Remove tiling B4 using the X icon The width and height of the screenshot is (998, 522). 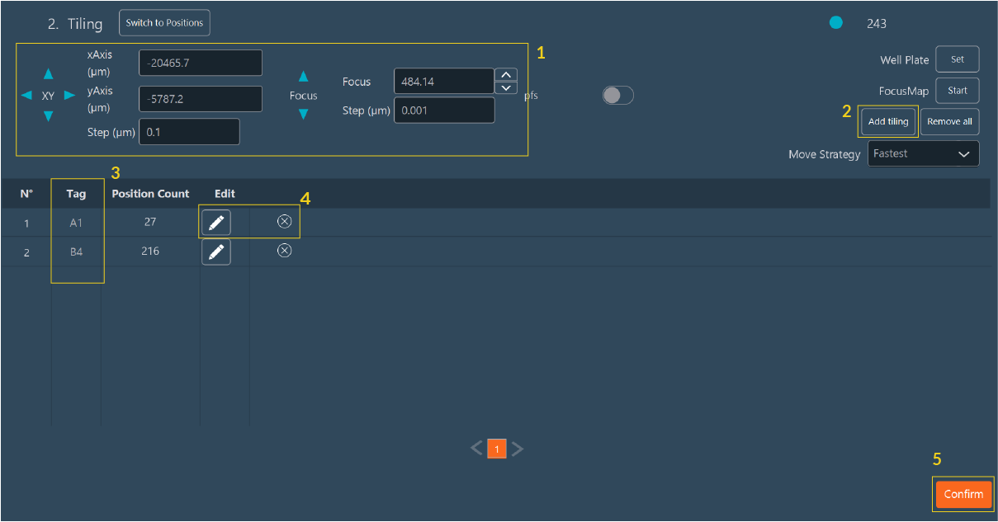click(284, 250)
